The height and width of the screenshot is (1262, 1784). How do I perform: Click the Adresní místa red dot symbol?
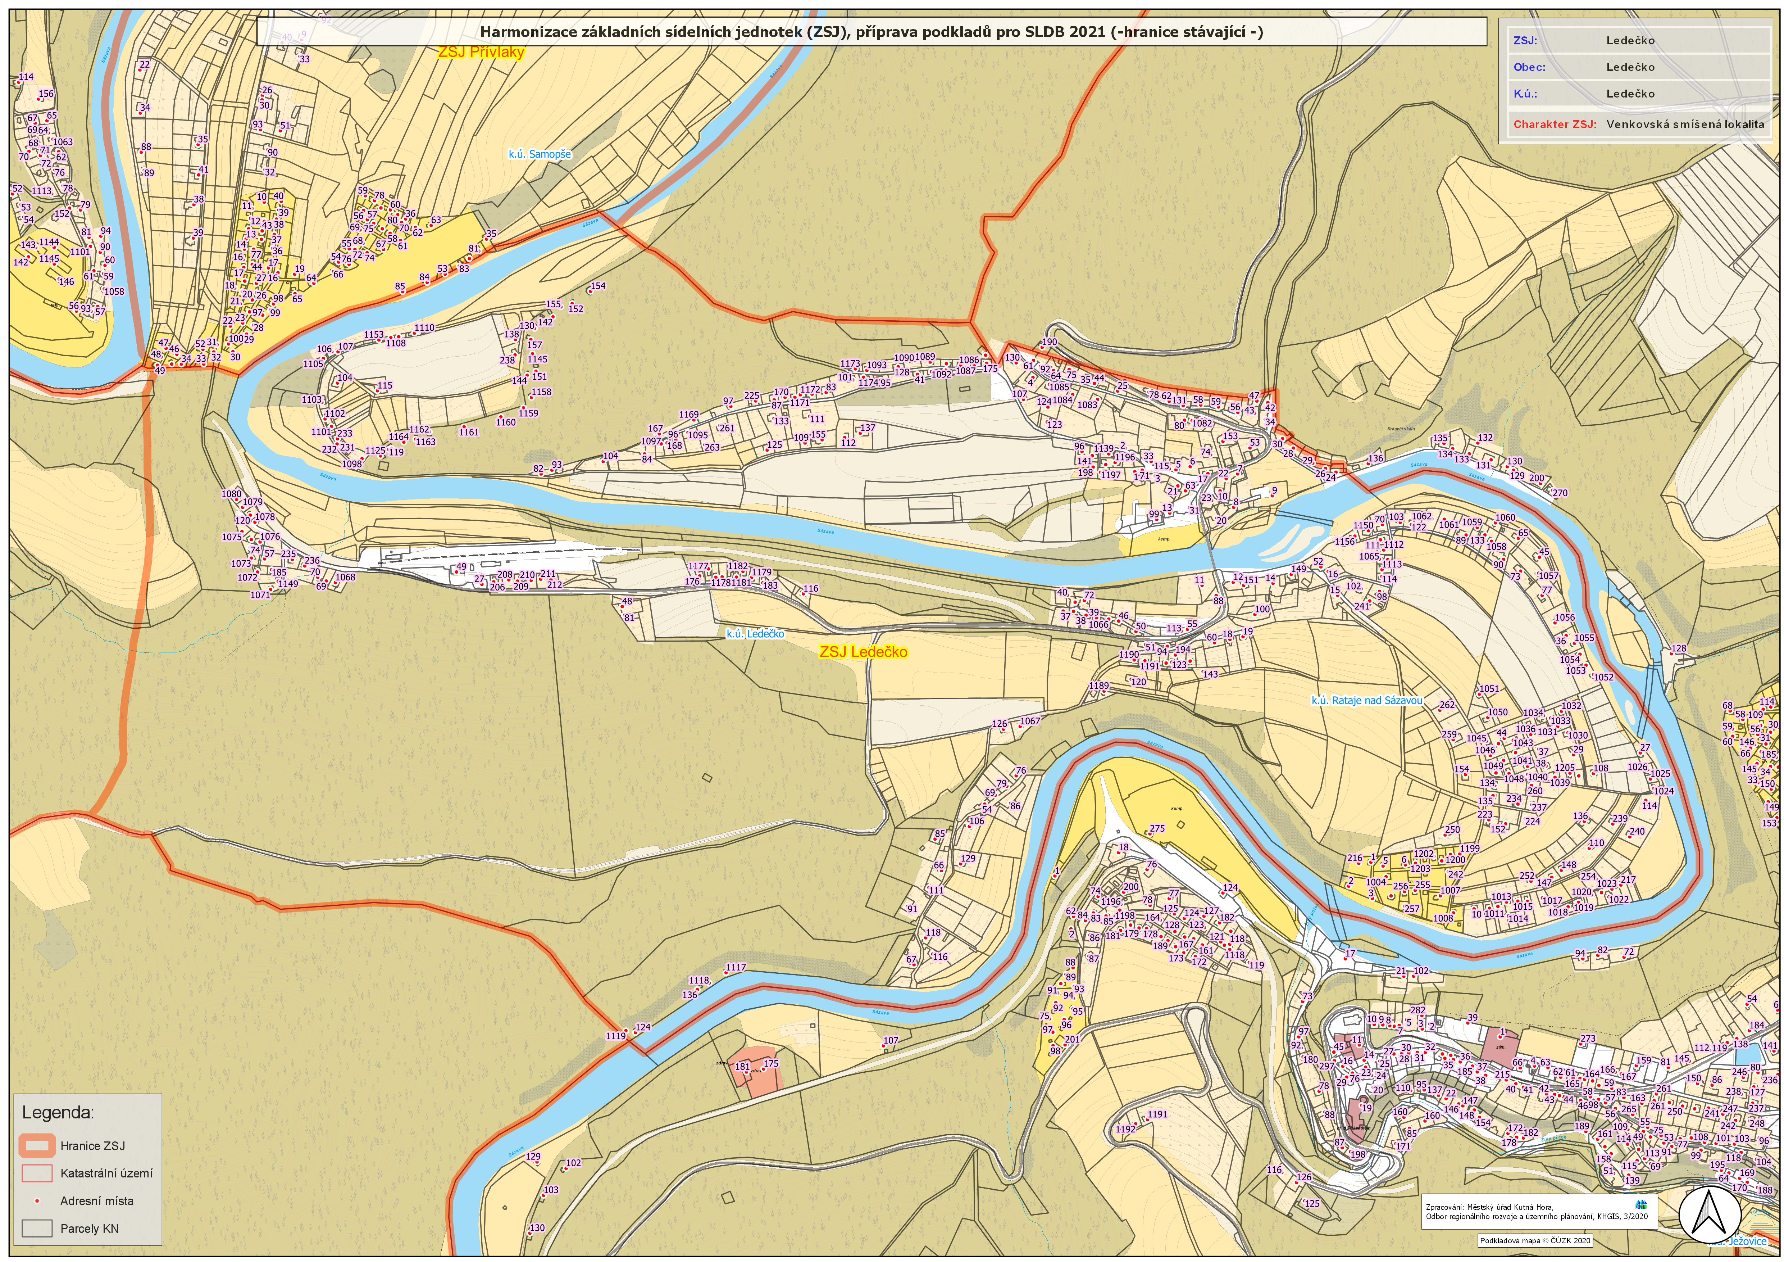point(37,1201)
